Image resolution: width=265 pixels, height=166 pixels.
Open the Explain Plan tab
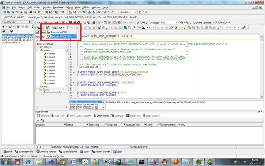[133, 116]
